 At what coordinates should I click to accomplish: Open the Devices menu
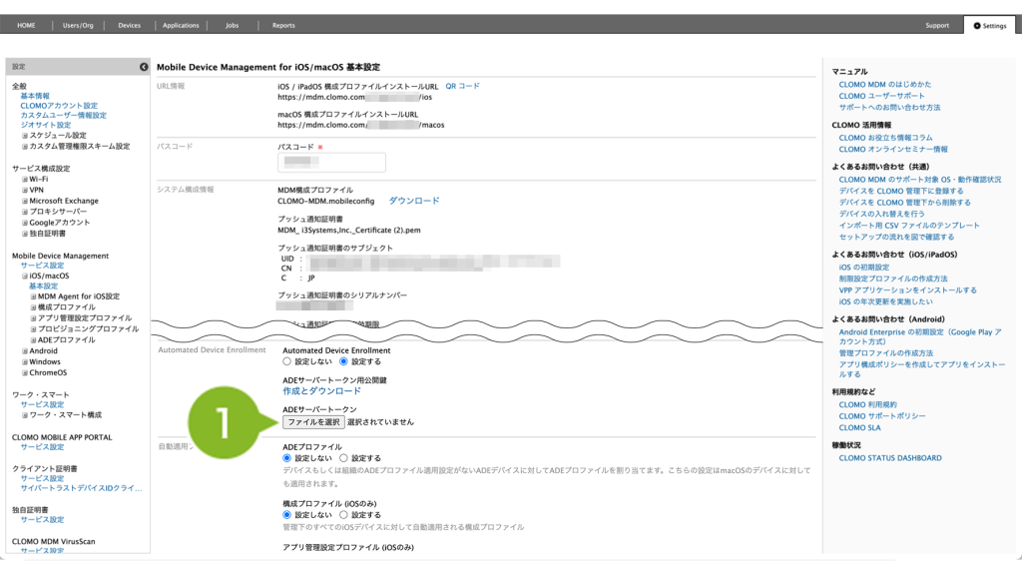point(129,25)
